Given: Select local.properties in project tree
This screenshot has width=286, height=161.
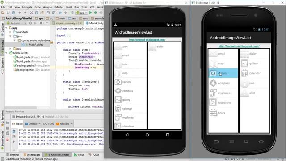Looking at the screenshot, I should click(32, 70).
